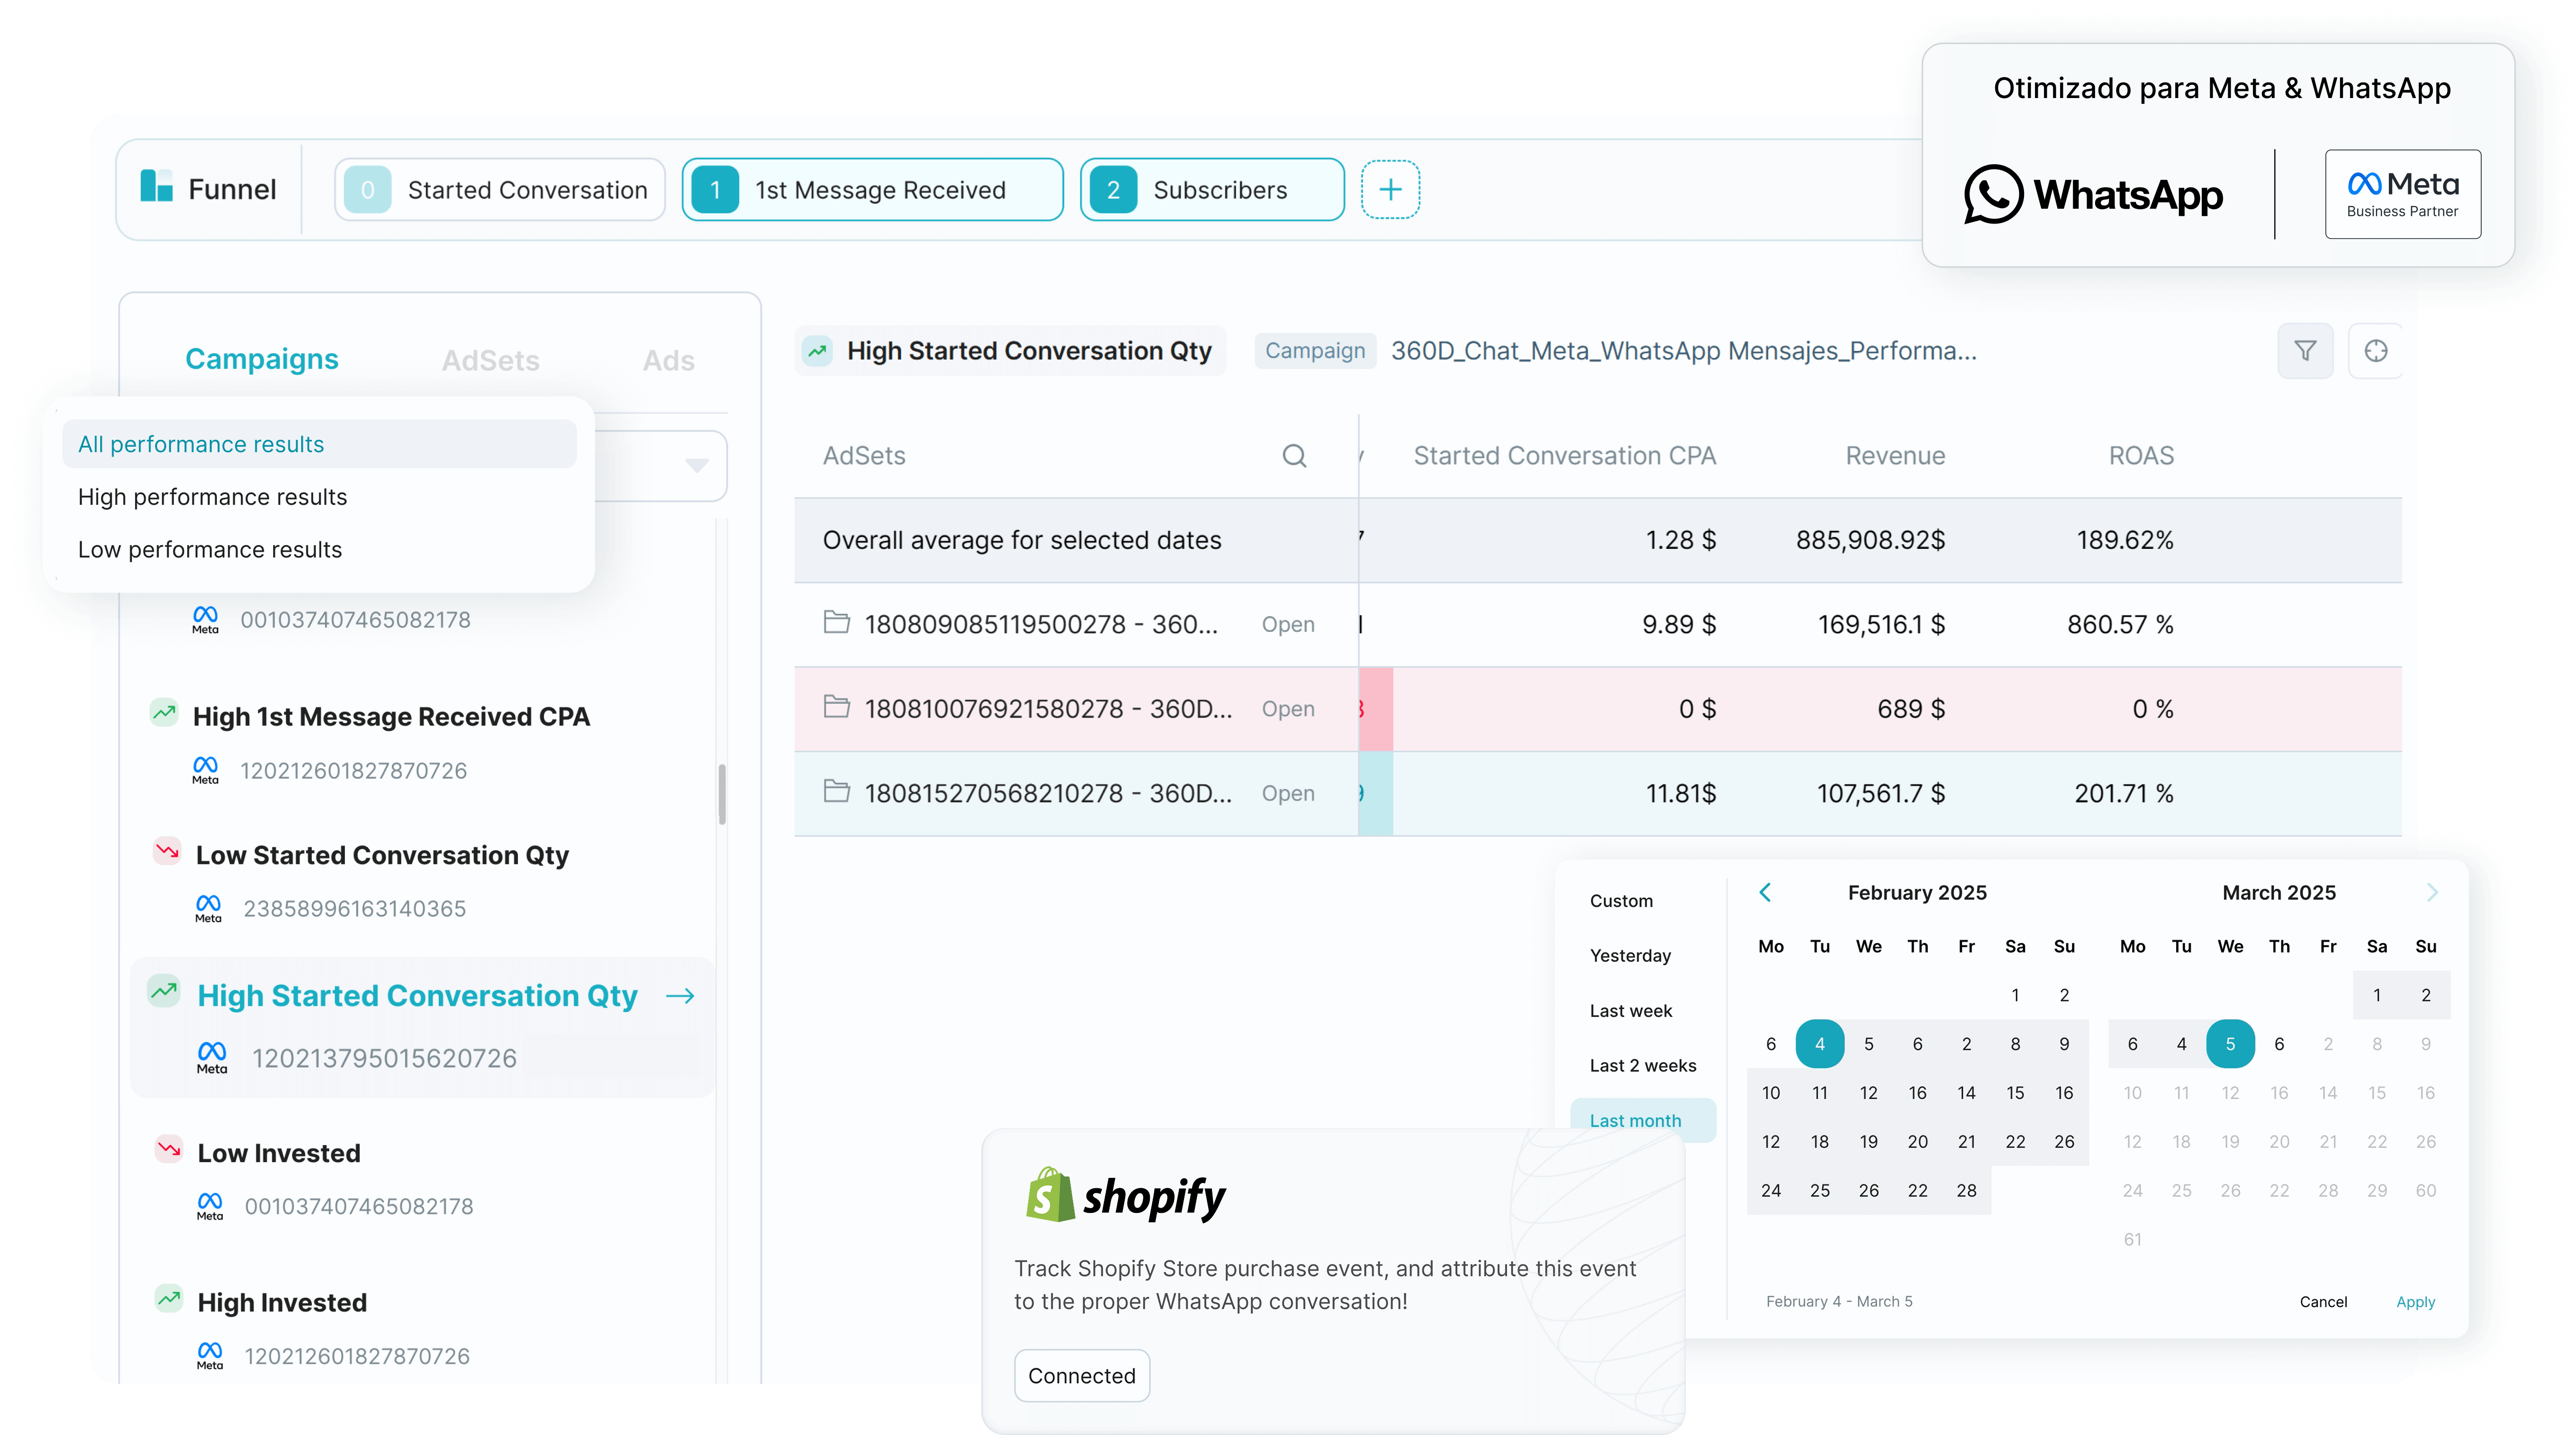This screenshot has height=1435, width=2576.
Task: Switch to the Campaigns tab
Action: pyautogui.click(x=262, y=359)
